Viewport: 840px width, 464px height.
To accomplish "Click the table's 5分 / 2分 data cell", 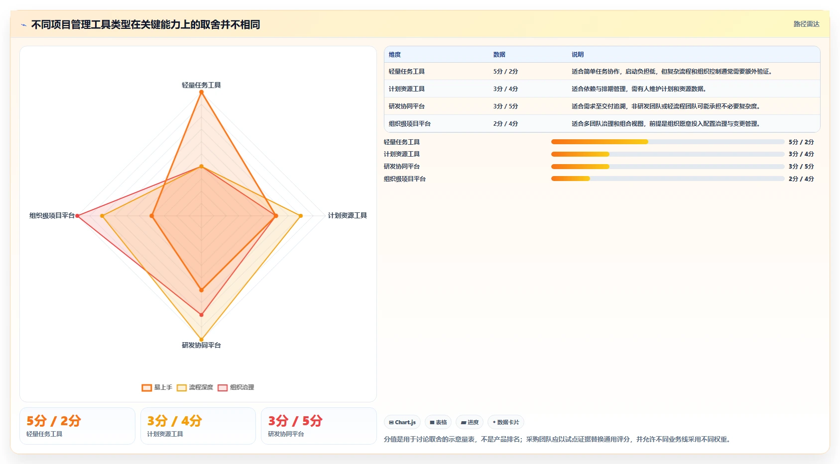I will point(506,72).
